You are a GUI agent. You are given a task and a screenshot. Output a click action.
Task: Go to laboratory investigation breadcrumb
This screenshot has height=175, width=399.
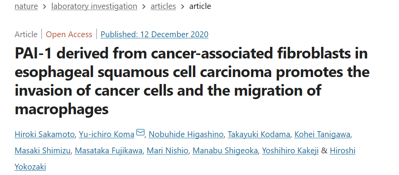pos(94,6)
